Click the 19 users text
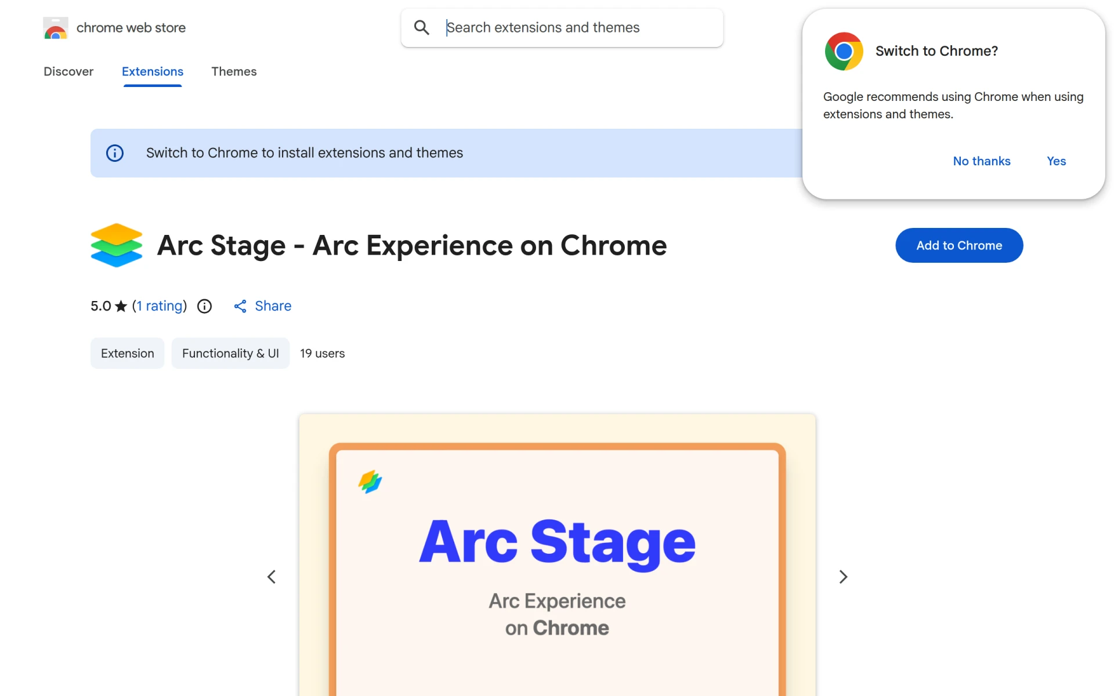Viewport: 1114px width, 696px height. [323, 353]
